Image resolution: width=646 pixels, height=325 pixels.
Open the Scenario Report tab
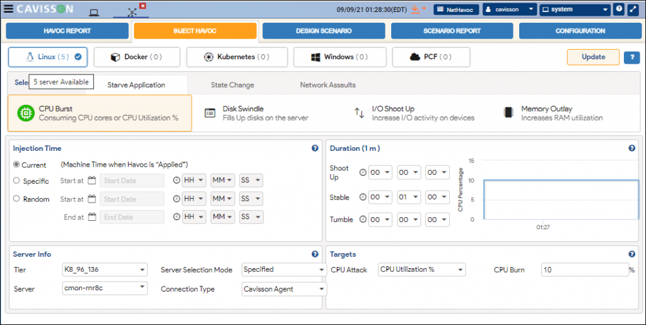coord(452,31)
